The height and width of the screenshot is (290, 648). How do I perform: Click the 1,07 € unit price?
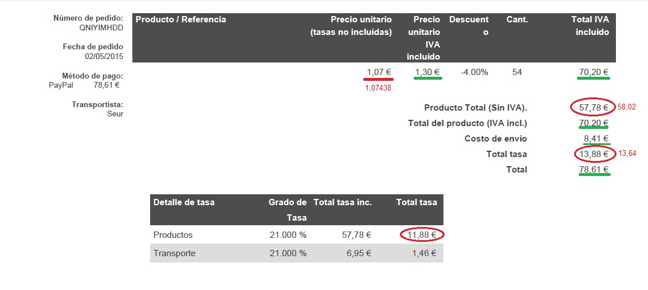click(x=379, y=72)
